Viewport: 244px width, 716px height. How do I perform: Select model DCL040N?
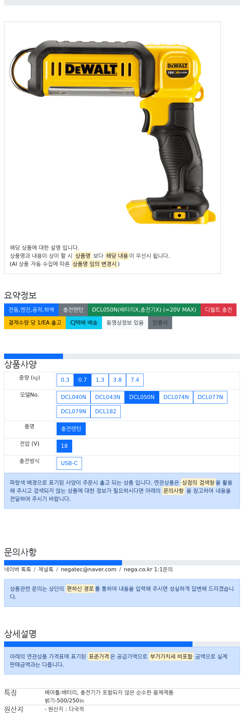click(74, 397)
